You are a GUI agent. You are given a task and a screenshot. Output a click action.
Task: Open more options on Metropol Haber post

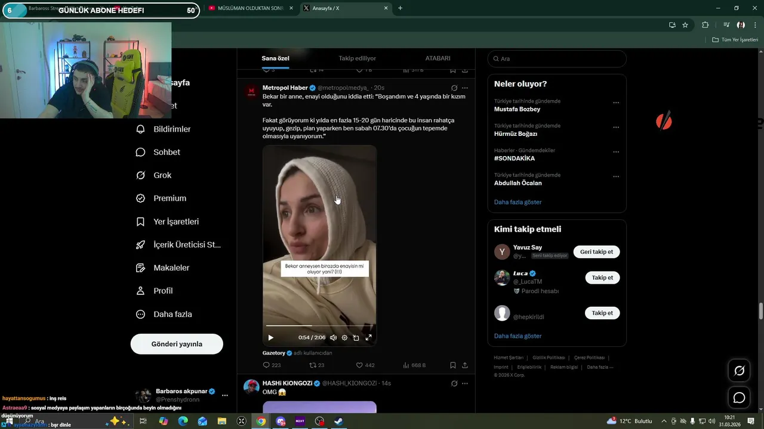[465, 88]
